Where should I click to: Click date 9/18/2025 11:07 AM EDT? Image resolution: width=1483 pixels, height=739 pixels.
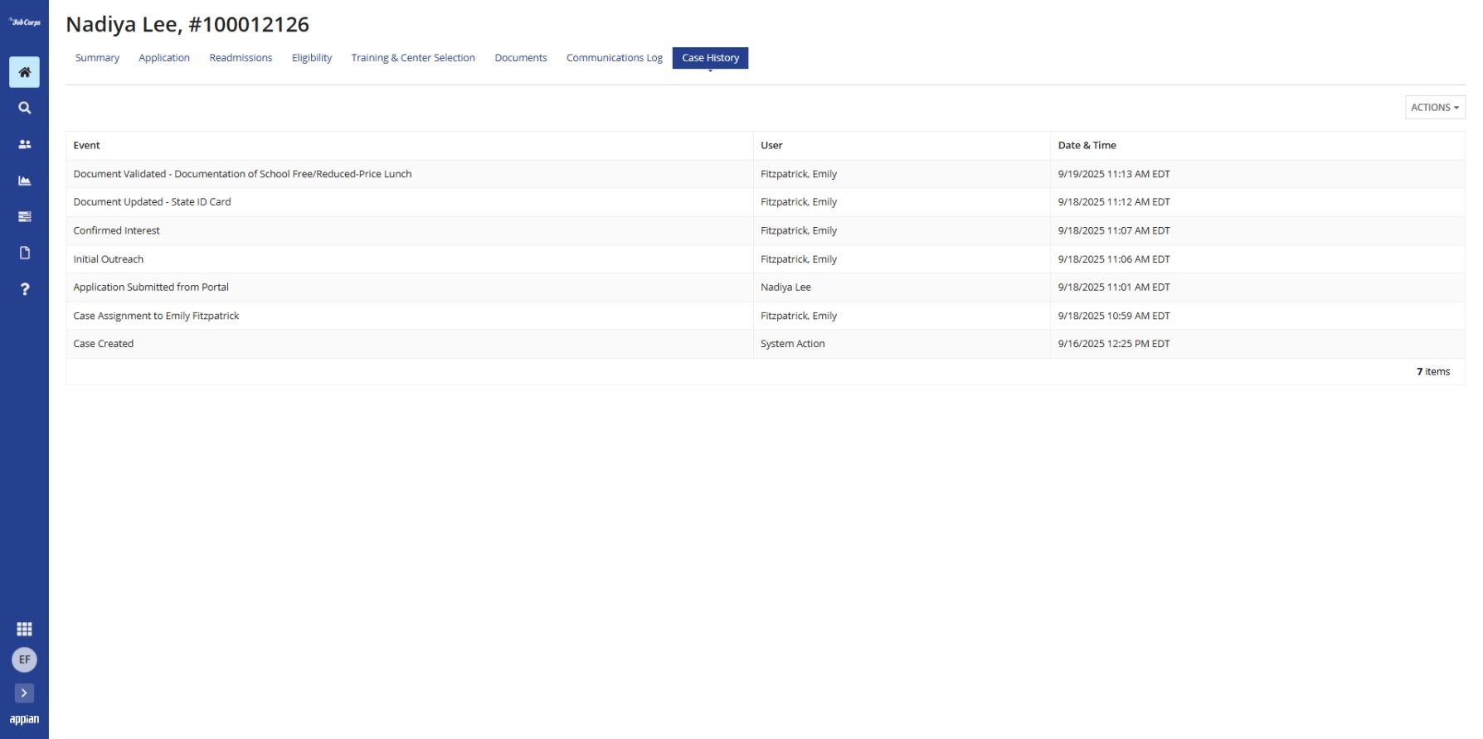pyautogui.click(x=1114, y=230)
